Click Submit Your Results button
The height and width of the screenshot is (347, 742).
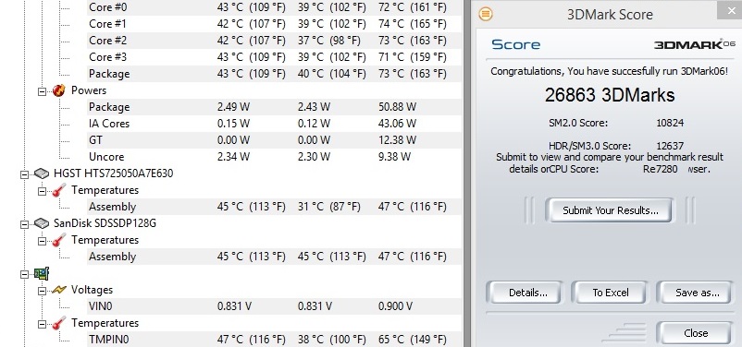[x=610, y=210]
